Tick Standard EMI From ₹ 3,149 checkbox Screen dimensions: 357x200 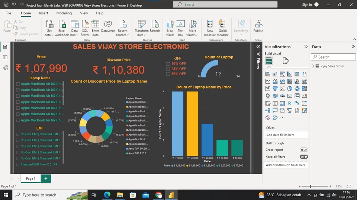[18, 164]
